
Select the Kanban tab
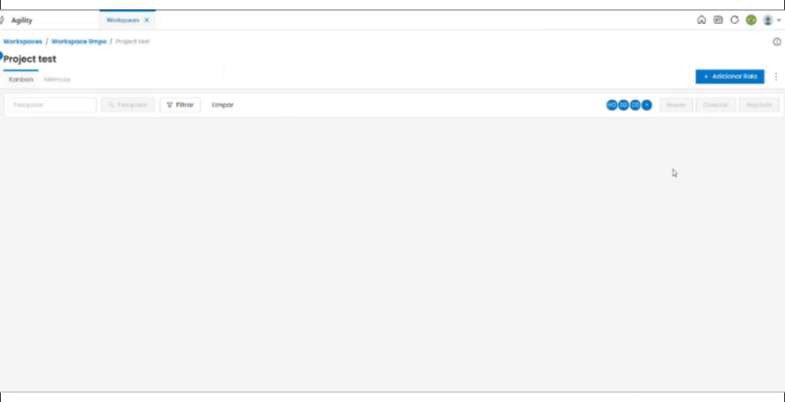coord(21,80)
